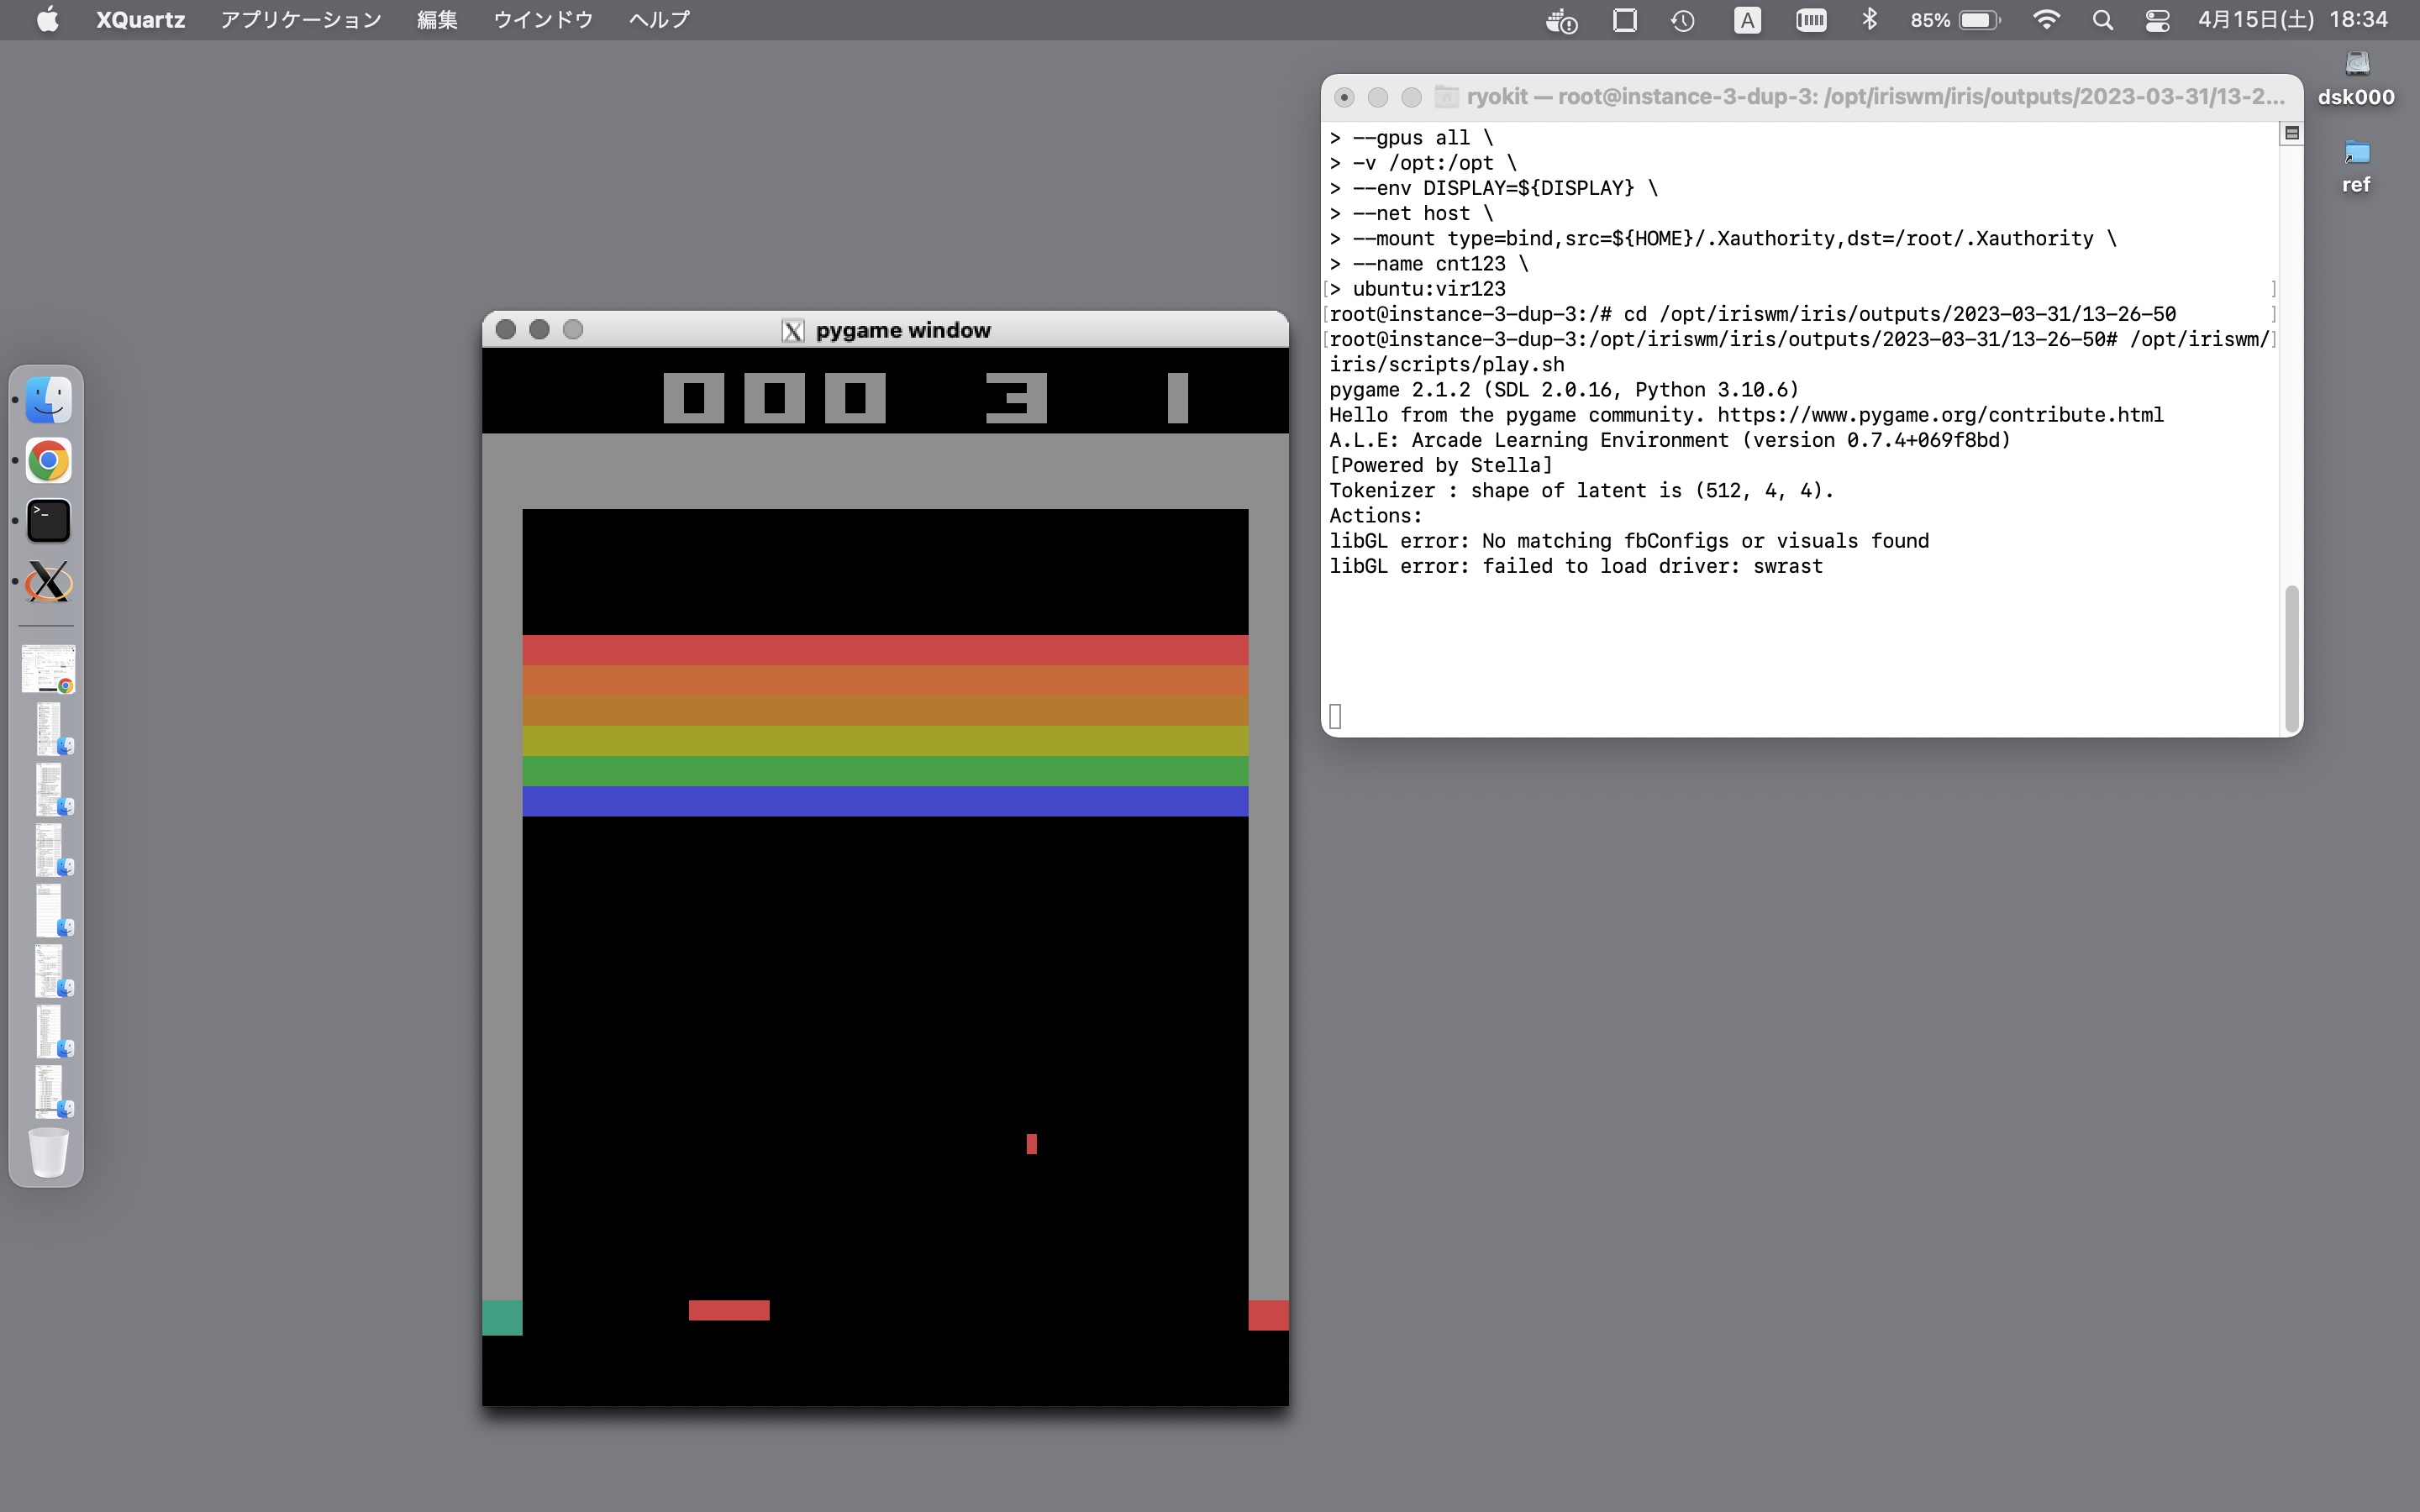The height and width of the screenshot is (1512, 2420).
Task: Restore the minimized Chrome window thumbnail
Action: pos(48,669)
